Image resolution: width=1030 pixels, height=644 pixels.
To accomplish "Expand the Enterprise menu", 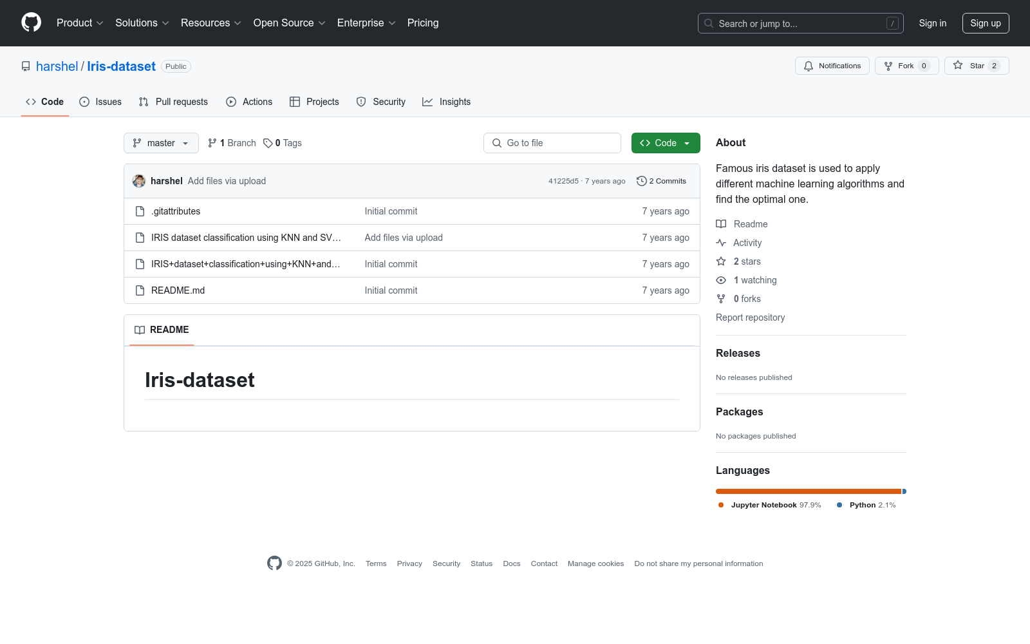I will [366, 23].
